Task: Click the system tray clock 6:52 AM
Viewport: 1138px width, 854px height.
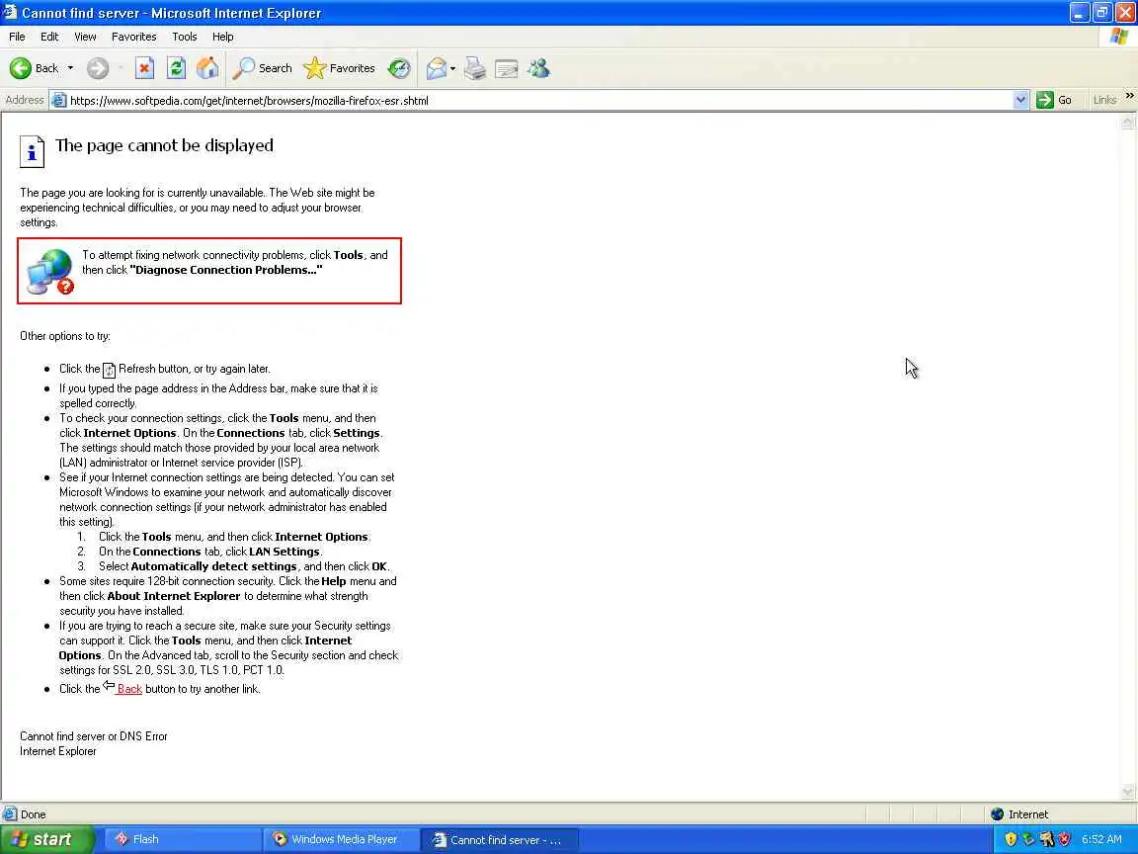Action: [x=1101, y=839]
